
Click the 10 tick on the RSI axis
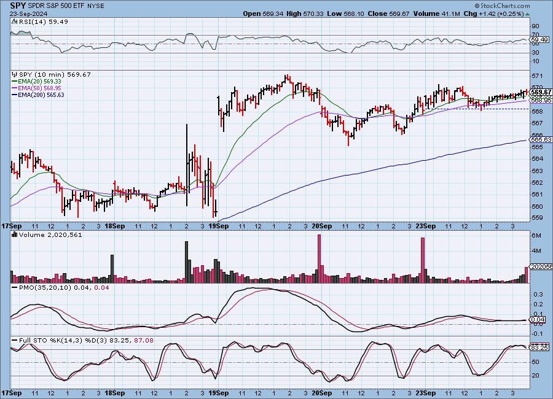point(535,61)
